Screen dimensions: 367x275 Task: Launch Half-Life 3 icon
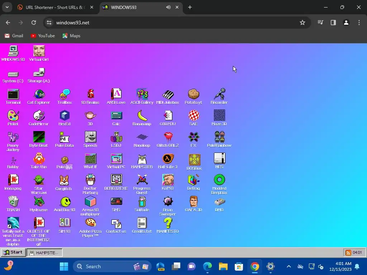168,161
